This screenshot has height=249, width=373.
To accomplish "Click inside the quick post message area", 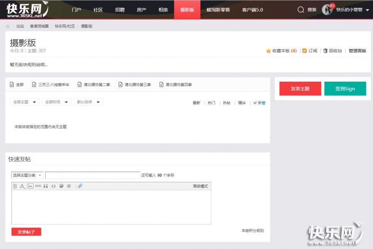I will click(111, 207).
